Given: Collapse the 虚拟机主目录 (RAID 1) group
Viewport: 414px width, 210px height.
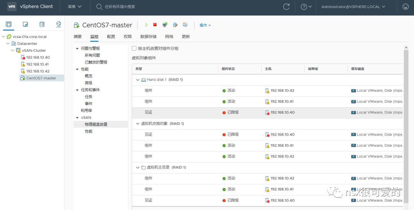Looking at the screenshot, I should [x=138, y=167].
